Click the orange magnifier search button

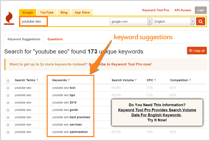(200, 21)
